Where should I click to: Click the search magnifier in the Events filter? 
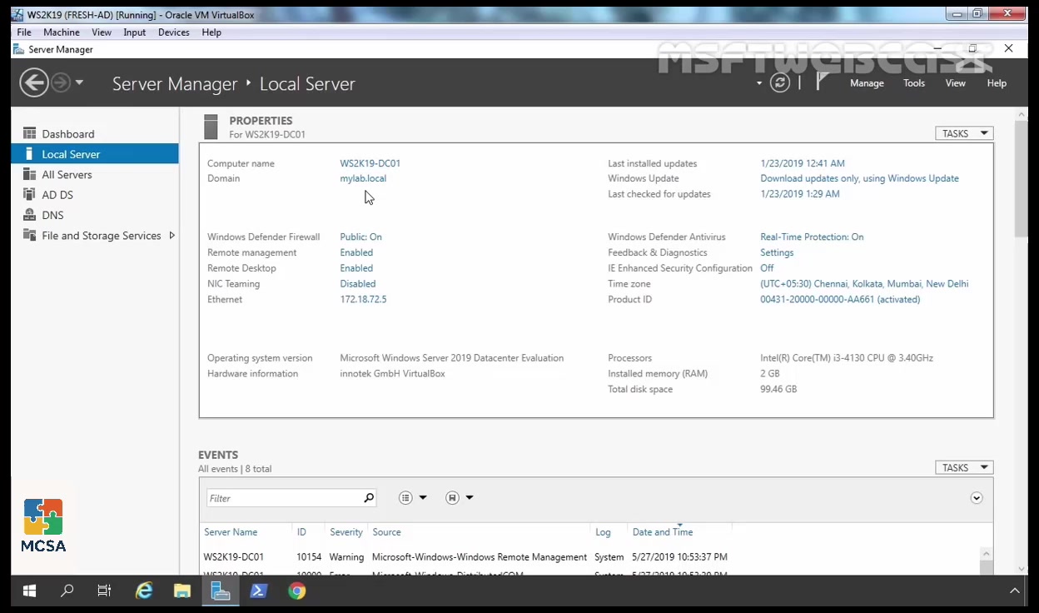[369, 498]
